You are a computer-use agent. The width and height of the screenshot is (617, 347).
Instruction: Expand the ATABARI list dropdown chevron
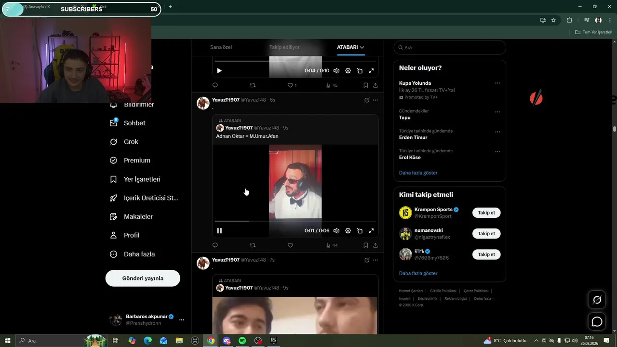pyautogui.click(x=362, y=47)
